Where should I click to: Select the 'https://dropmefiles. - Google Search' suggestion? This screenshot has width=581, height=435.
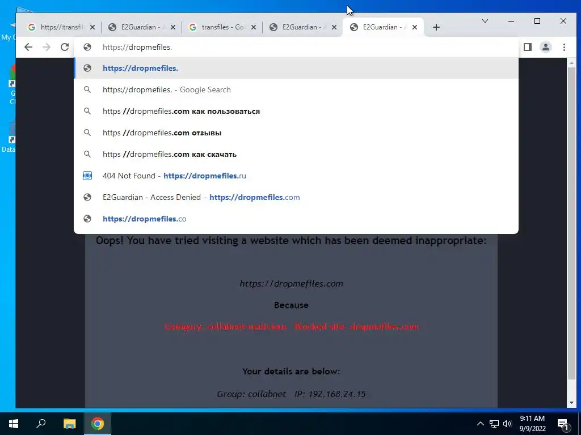pyautogui.click(x=296, y=89)
